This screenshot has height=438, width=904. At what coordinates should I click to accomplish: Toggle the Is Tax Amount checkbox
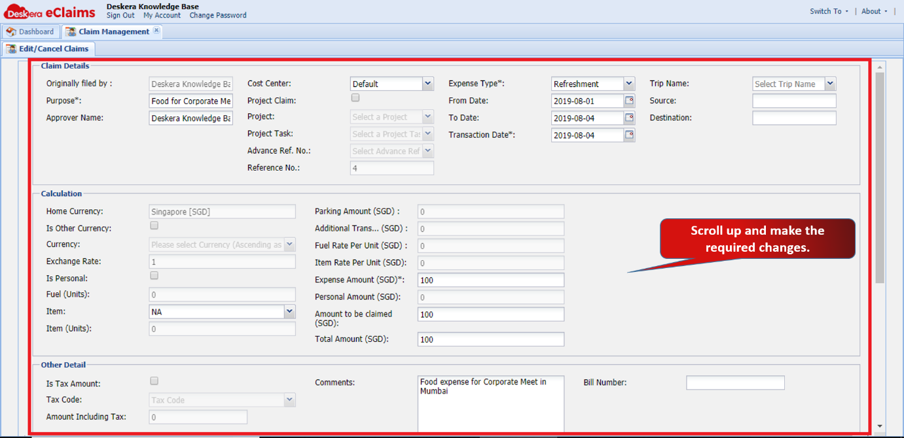point(154,380)
